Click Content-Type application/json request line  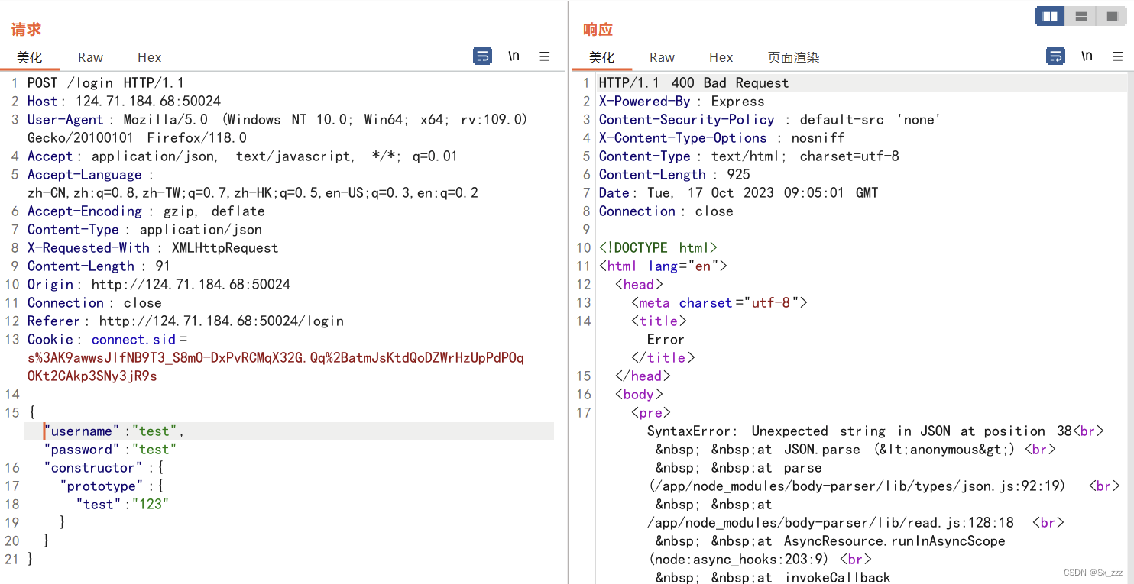[x=144, y=230]
